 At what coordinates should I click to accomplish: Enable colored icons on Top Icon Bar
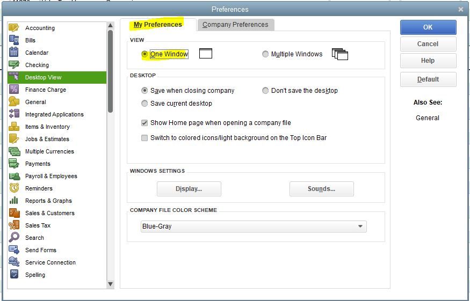144,138
